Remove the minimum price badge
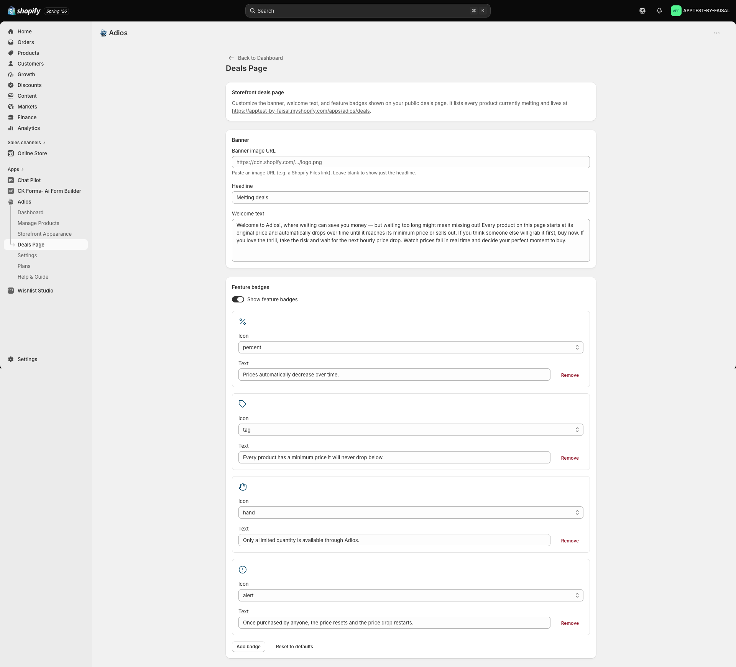This screenshot has height=667, width=736. pyautogui.click(x=570, y=458)
